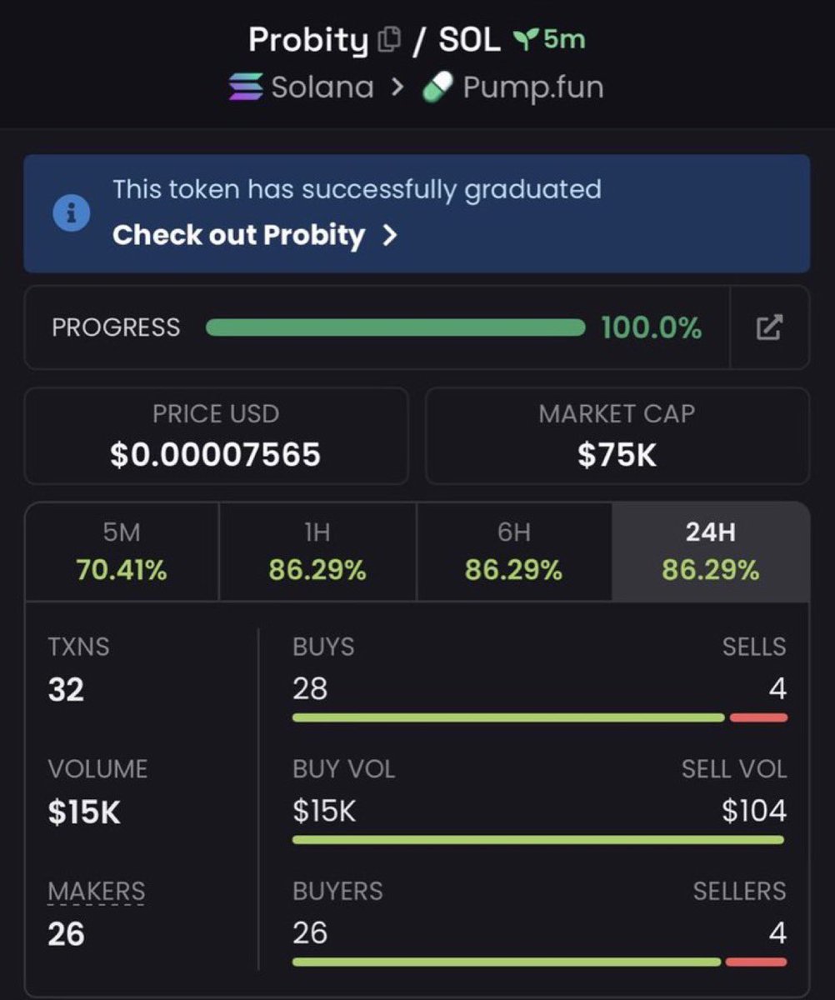835x1000 pixels.
Task: Click the green sprout age icon
Action: (523, 39)
